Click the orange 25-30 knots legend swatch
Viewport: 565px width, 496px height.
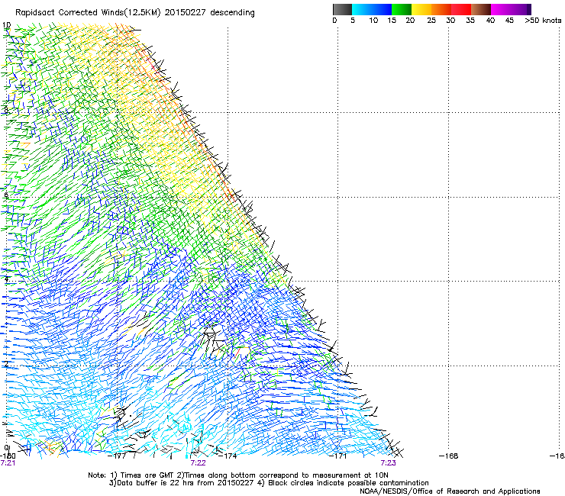[441, 9]
